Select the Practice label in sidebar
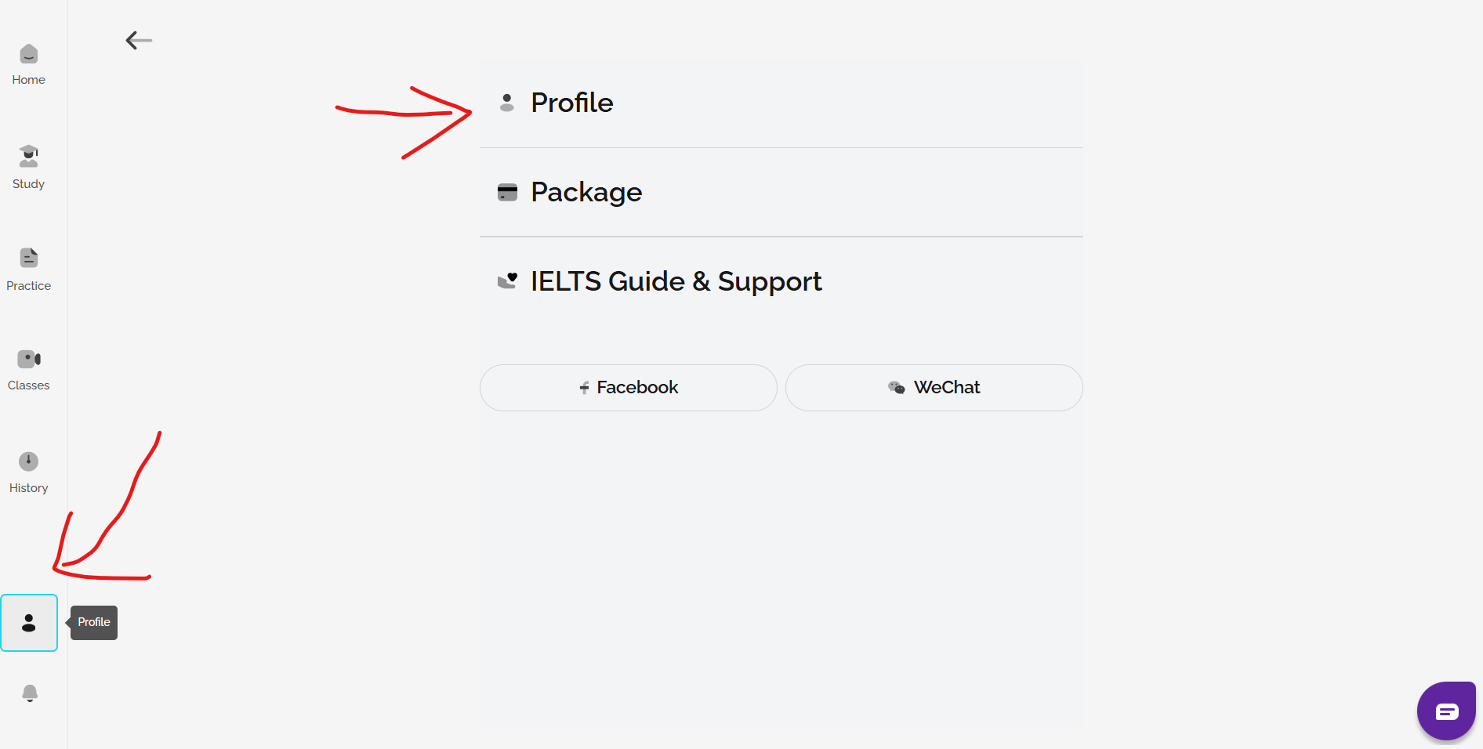This screenshot has height=749, width=1483. click(29, 286)
